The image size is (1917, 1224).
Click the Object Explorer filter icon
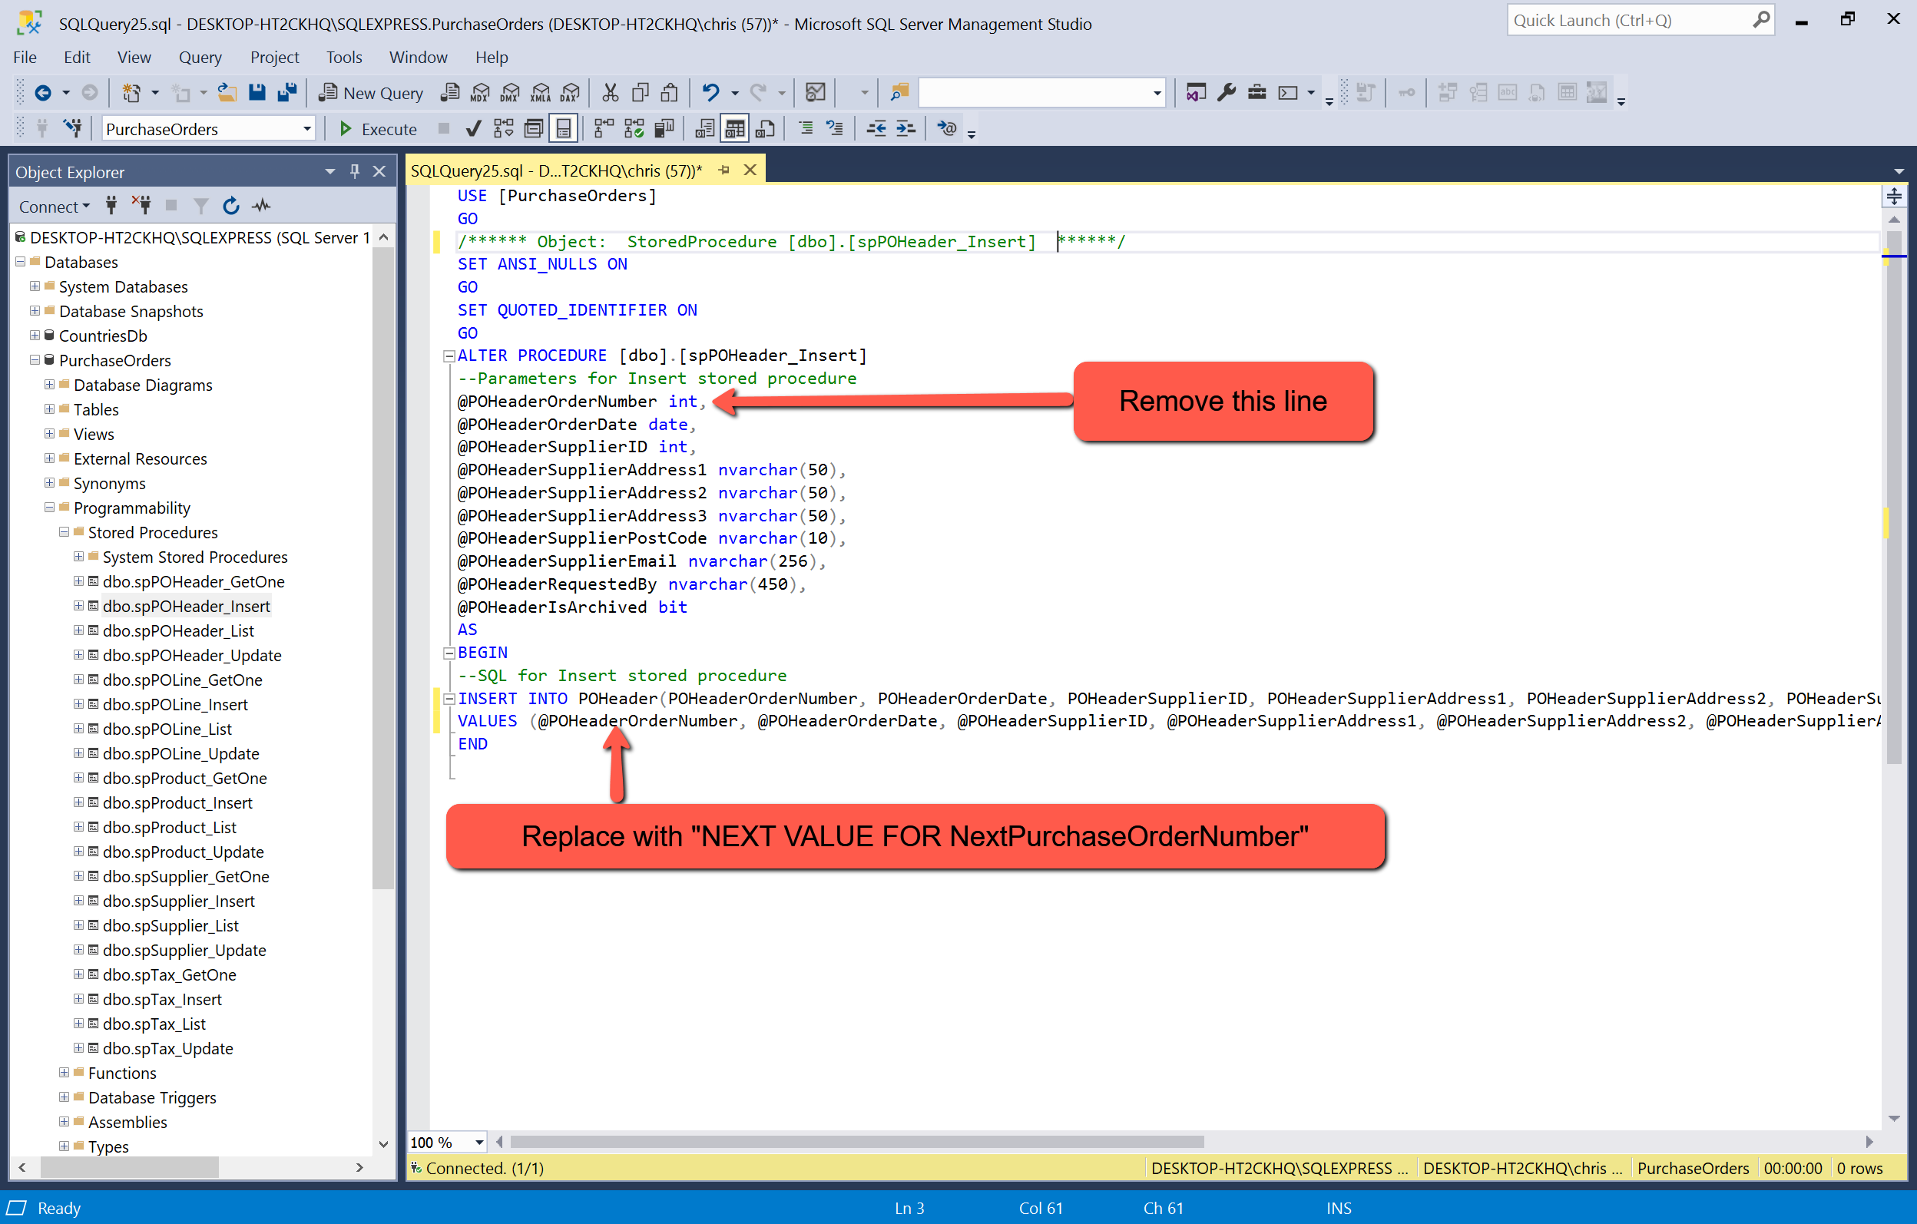click(x=200, y=206)
